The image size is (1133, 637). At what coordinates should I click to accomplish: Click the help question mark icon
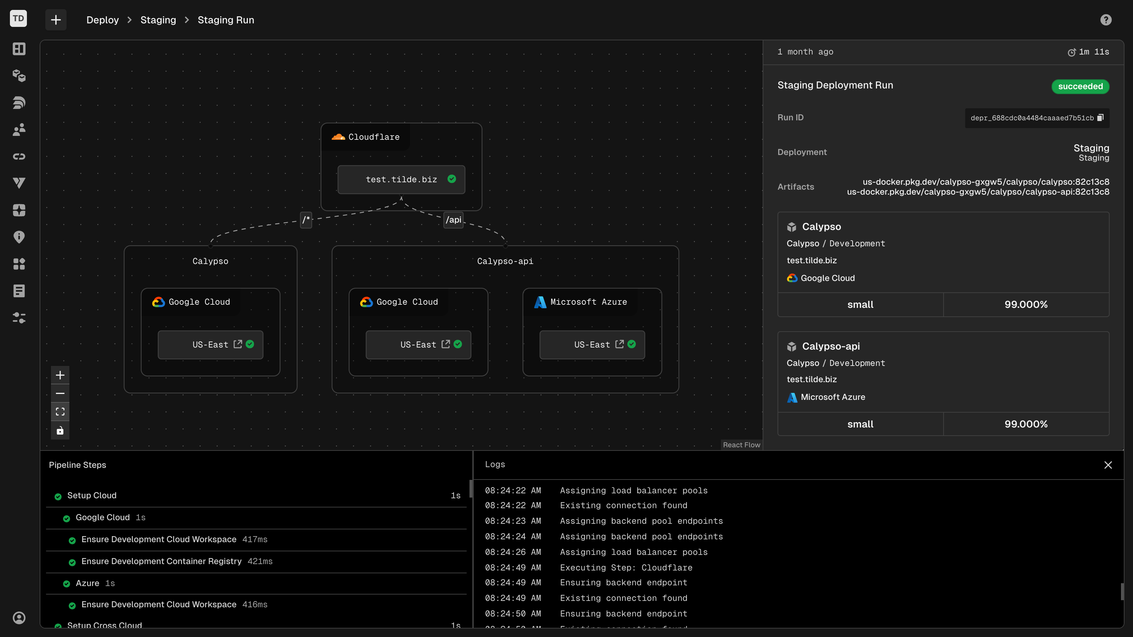(1106, 20)
